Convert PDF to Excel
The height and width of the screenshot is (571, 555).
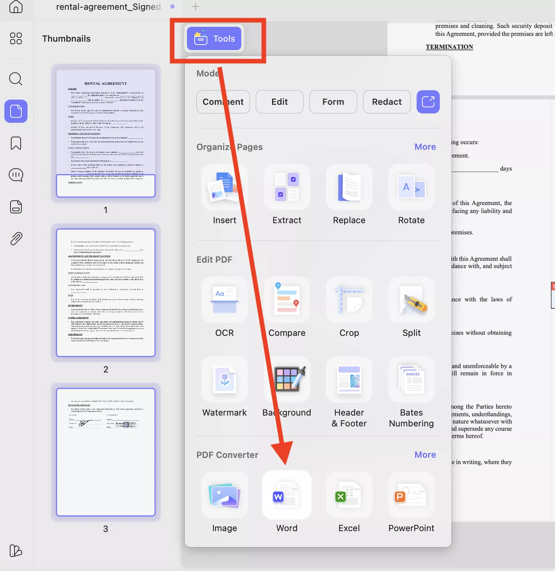[x=349, y=503]
